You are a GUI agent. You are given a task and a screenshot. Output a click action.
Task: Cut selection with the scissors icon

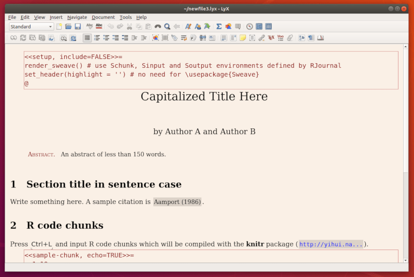(129, 26)
